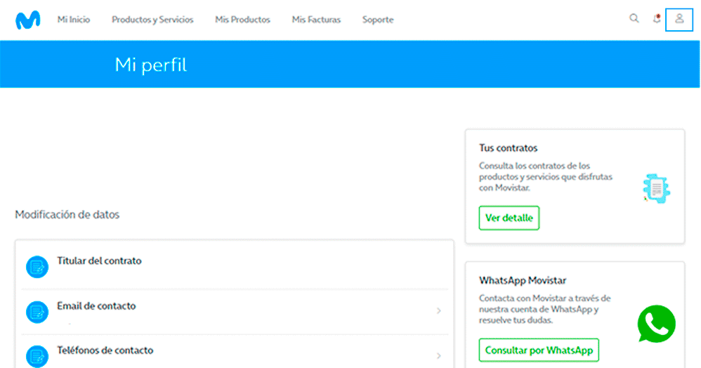Click the contract document illustration icon
The width and height of the screenshot is (701, 368).
(656, 188)
